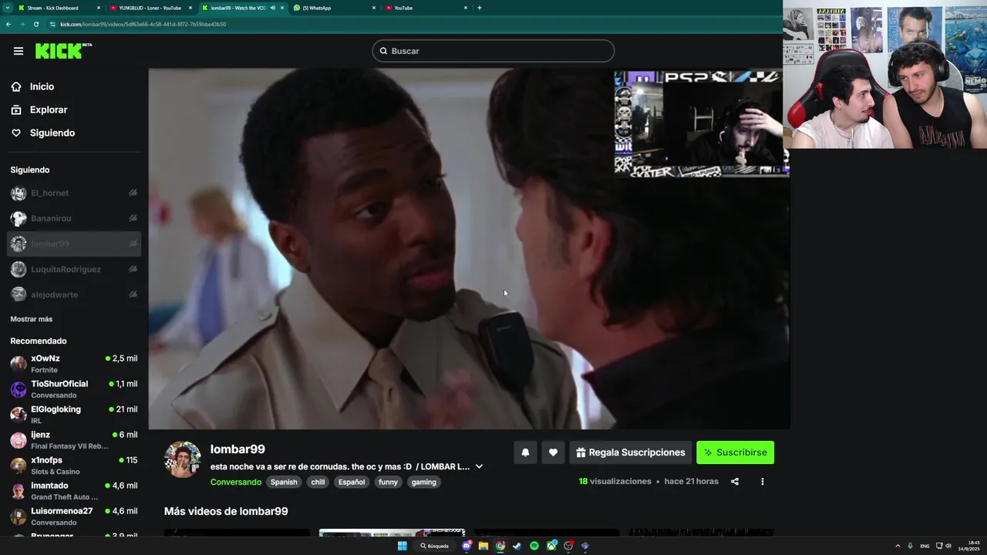Switch to the YouTube tab

(x=426, y=8)
